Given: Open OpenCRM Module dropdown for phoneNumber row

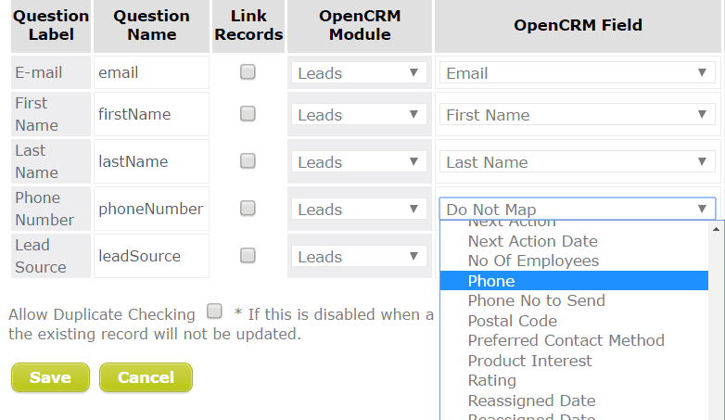Looking at the screenshot, I should [x=359, y=210].
